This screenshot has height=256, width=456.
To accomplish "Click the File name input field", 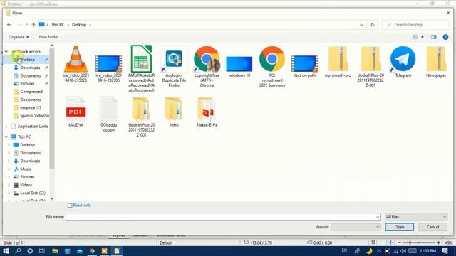I will (220, 217).
